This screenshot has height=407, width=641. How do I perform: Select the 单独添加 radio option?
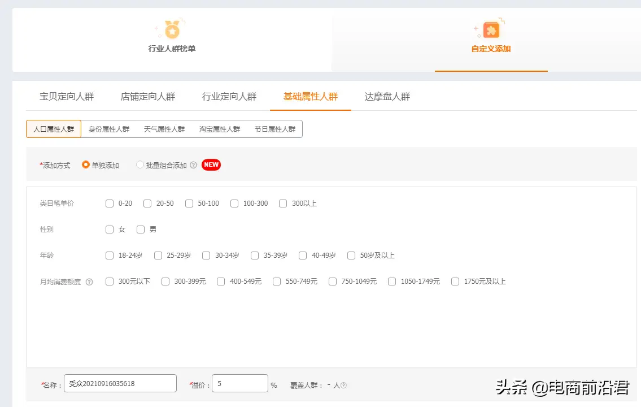(85, 164)
